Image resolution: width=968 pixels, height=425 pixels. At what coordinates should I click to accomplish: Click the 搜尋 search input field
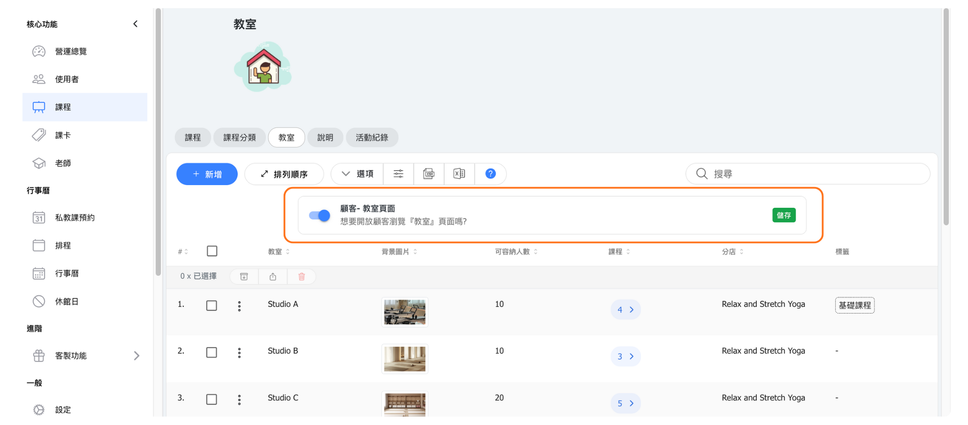[x=813, y=174]
